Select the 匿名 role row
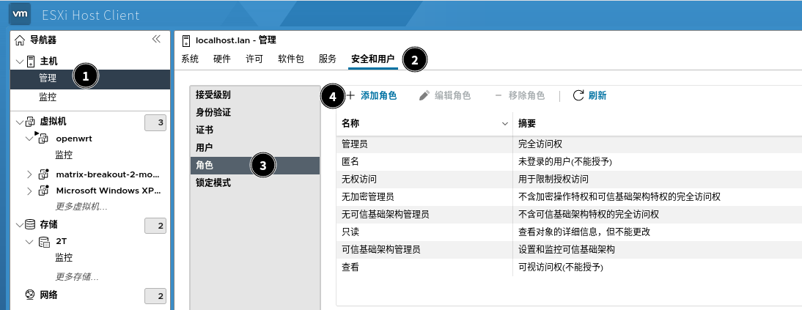This screenshot has width=802, height=310. pos(569,162)
